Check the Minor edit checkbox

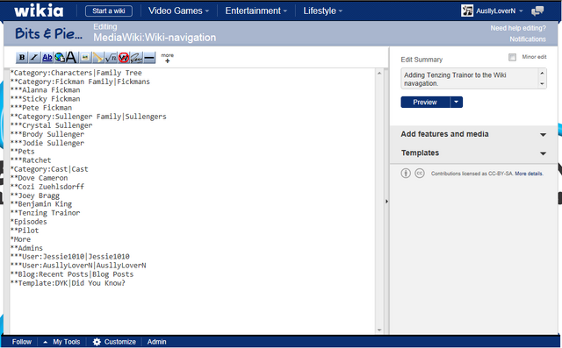512,57
